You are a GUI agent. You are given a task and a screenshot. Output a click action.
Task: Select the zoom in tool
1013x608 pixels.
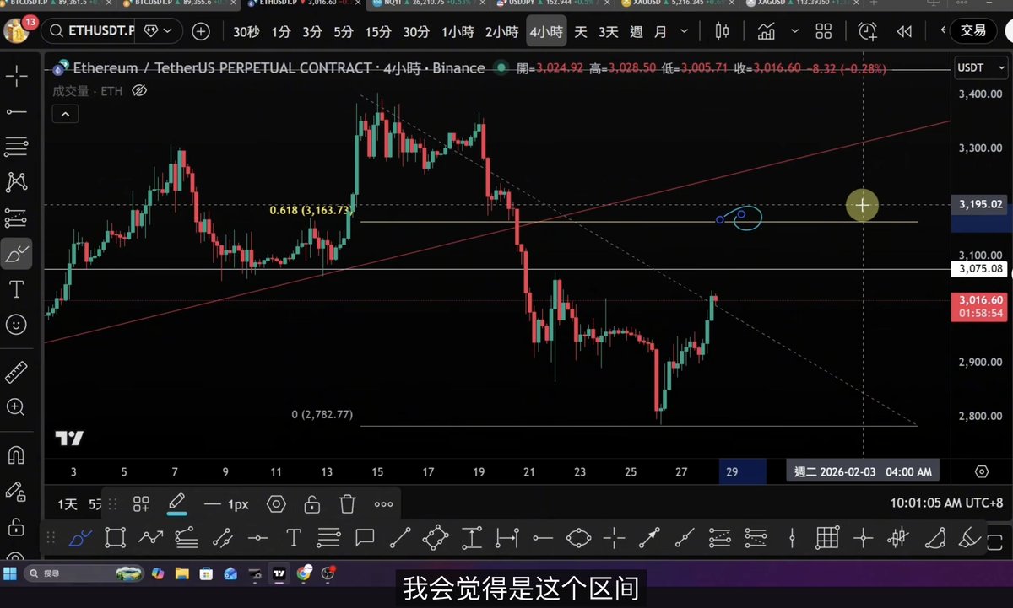click(x=16, y=407)
